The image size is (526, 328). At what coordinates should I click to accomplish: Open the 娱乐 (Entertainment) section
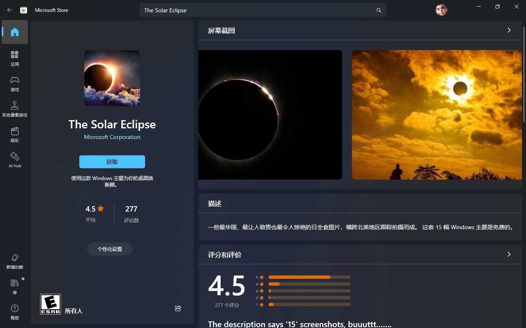[x=15, y=134]
